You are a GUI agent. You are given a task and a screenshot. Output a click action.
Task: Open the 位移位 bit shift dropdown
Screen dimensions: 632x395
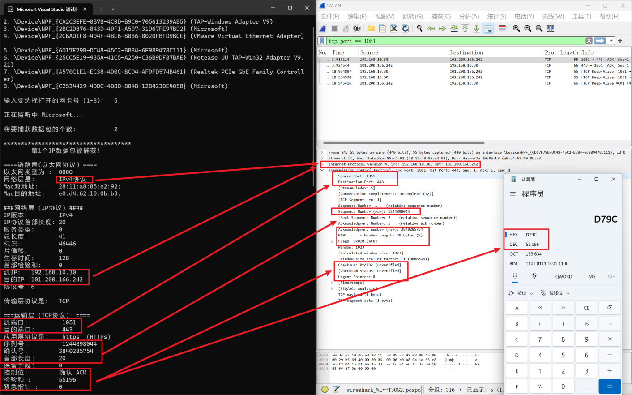click(555, 293)
